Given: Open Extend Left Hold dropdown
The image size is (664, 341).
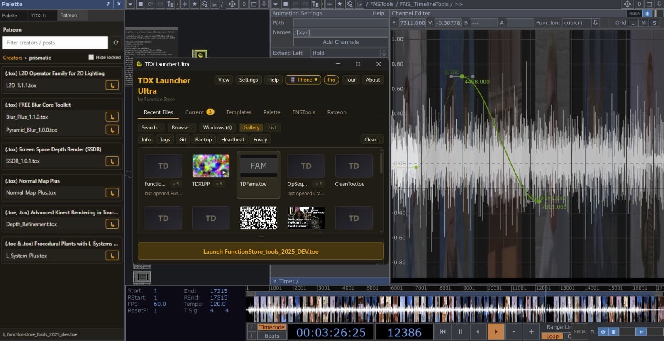Looking at the screenshot, I should point(384,53).
